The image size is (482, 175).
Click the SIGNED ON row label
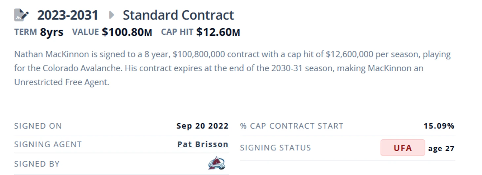click(38, 126)
